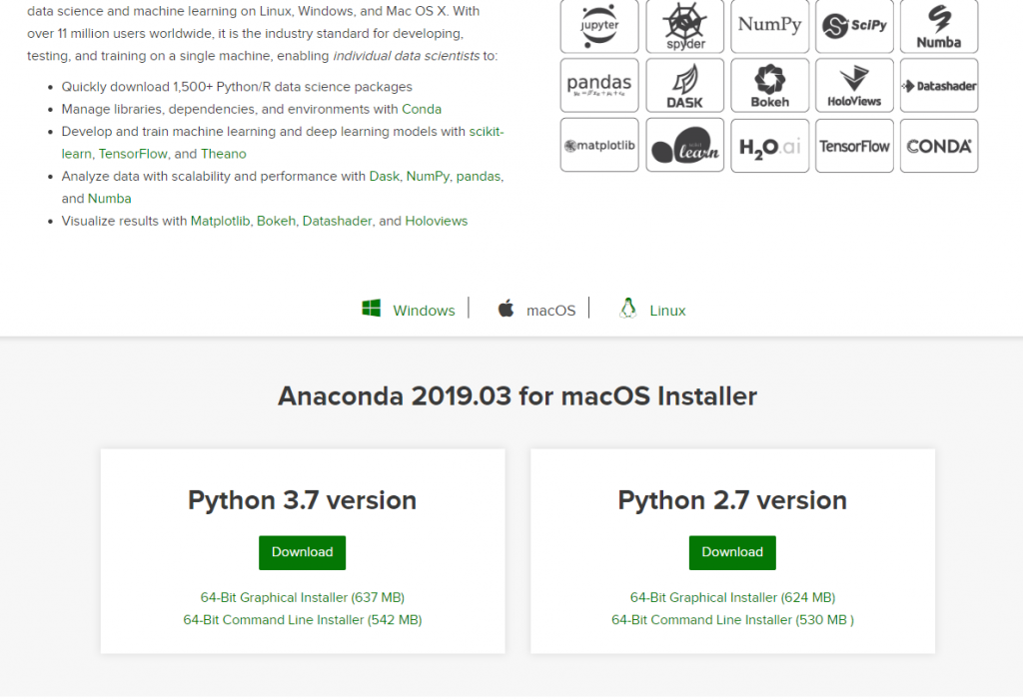The image size is (1023, 700).
Task: Switch to the Linux installer tab
Action: point(667,311)
